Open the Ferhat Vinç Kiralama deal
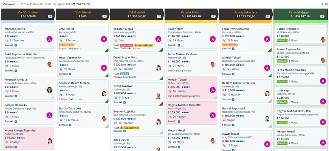Screen dimensions: 329x151 [x=236, y=29]
